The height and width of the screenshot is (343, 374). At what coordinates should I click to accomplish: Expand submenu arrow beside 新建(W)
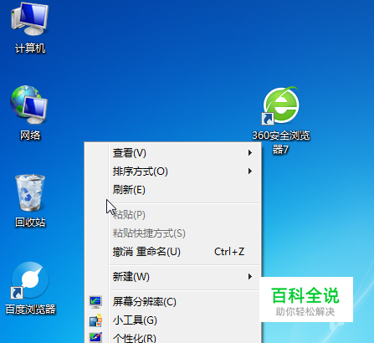(250, 277)
